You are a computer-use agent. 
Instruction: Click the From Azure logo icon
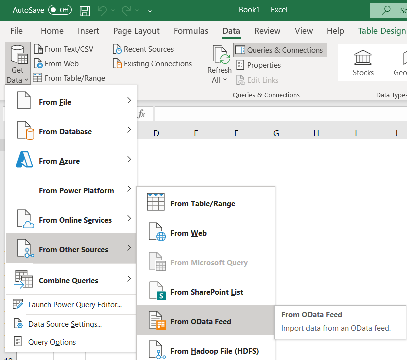tap(24, 159)
